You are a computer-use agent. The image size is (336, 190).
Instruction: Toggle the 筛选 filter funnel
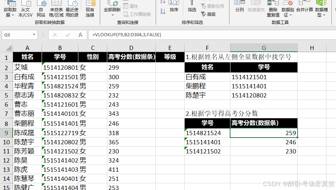tap(192, 6)
